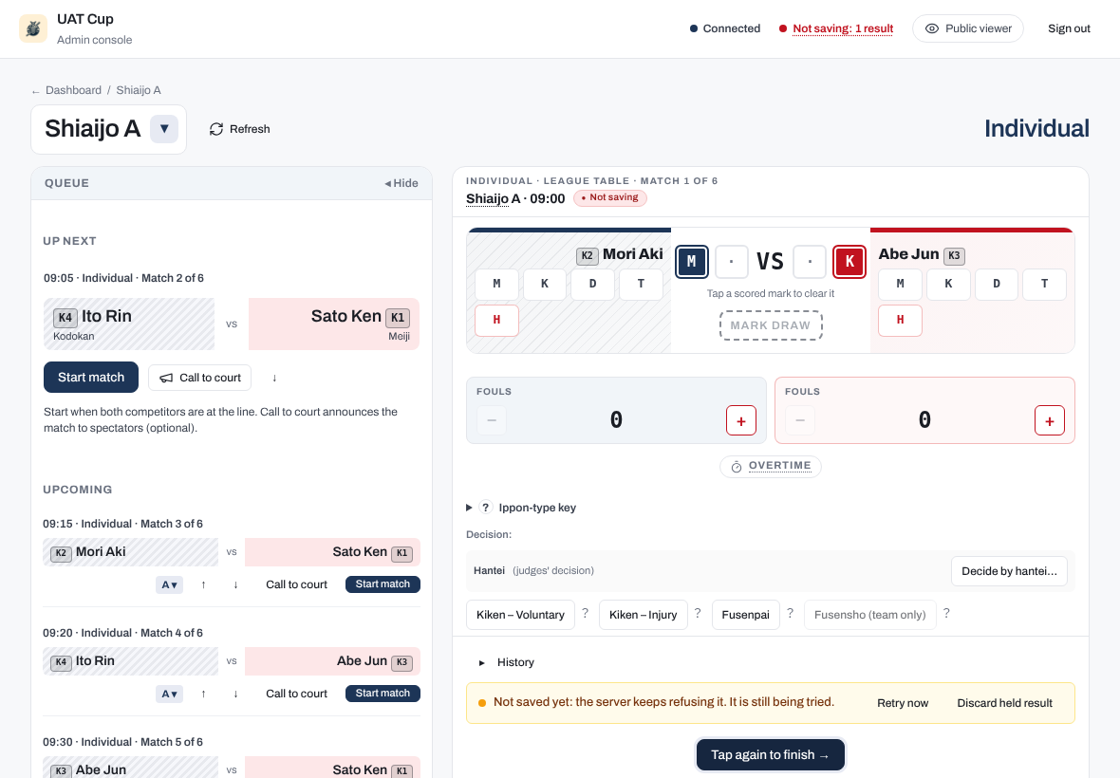Click Tap again to finish
Image resolution: width=1120 pixels, height=778 pixels.
771,755
